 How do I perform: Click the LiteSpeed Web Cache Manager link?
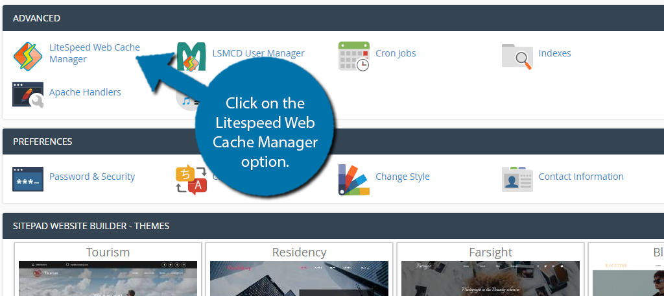pyautogui.click(x=95, y=53)
